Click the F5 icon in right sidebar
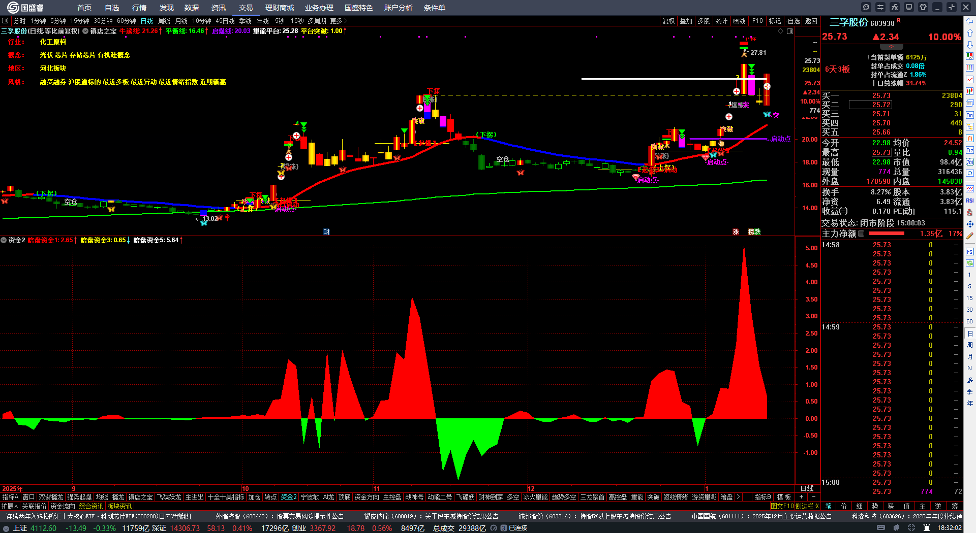Image resolution: width=976 pixels, height=533 pixels. [970, 252]
